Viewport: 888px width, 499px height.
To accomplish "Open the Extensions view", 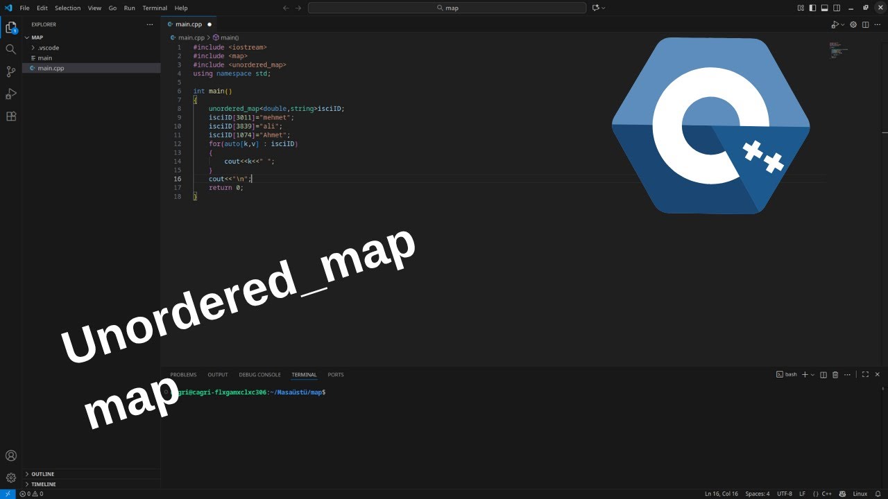I will pyautogui.click(x=11, y=116).
